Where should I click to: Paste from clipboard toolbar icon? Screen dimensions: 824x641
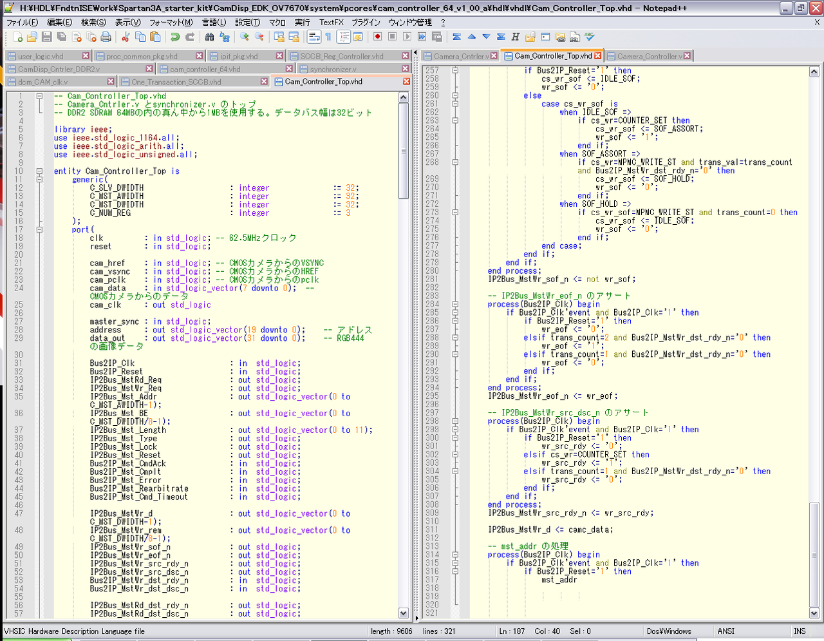(x=155, y=37)
